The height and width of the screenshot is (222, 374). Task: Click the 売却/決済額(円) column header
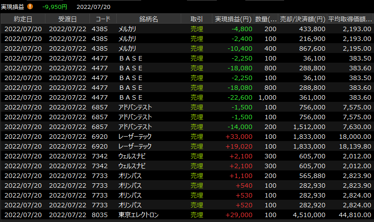coord(302,19)
